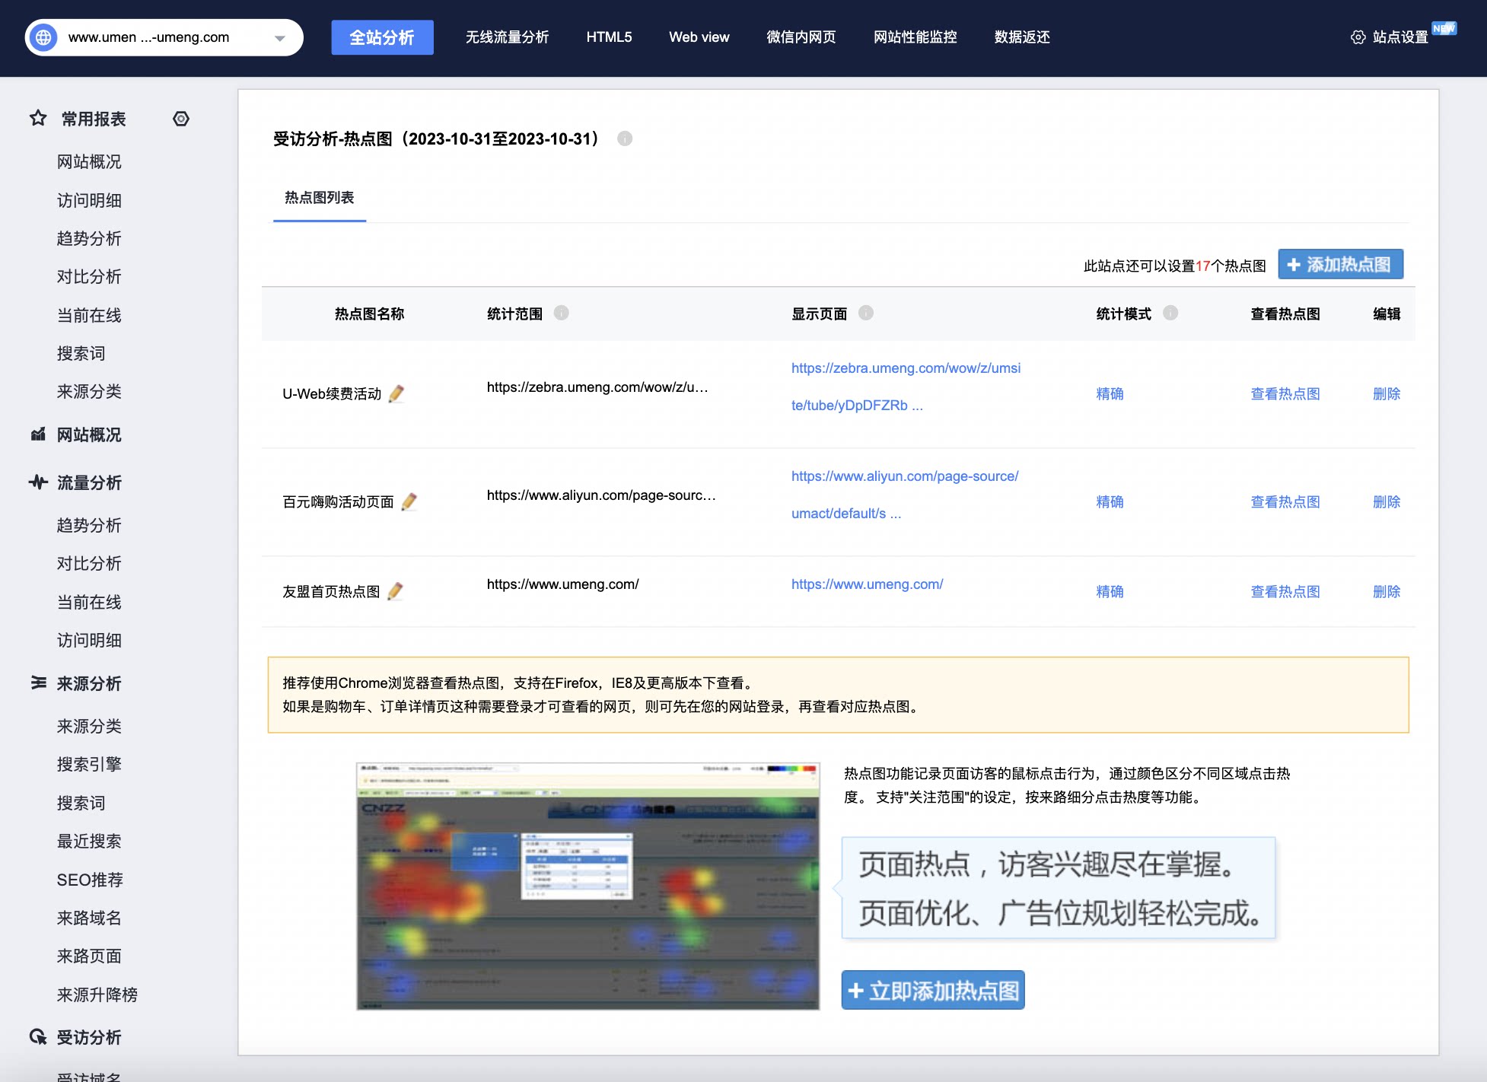This screenshot has height=1082, width=1487.
Task: Click 查看热点图 link for 友盟首页热点图
Action: [x=1285, y=591]
